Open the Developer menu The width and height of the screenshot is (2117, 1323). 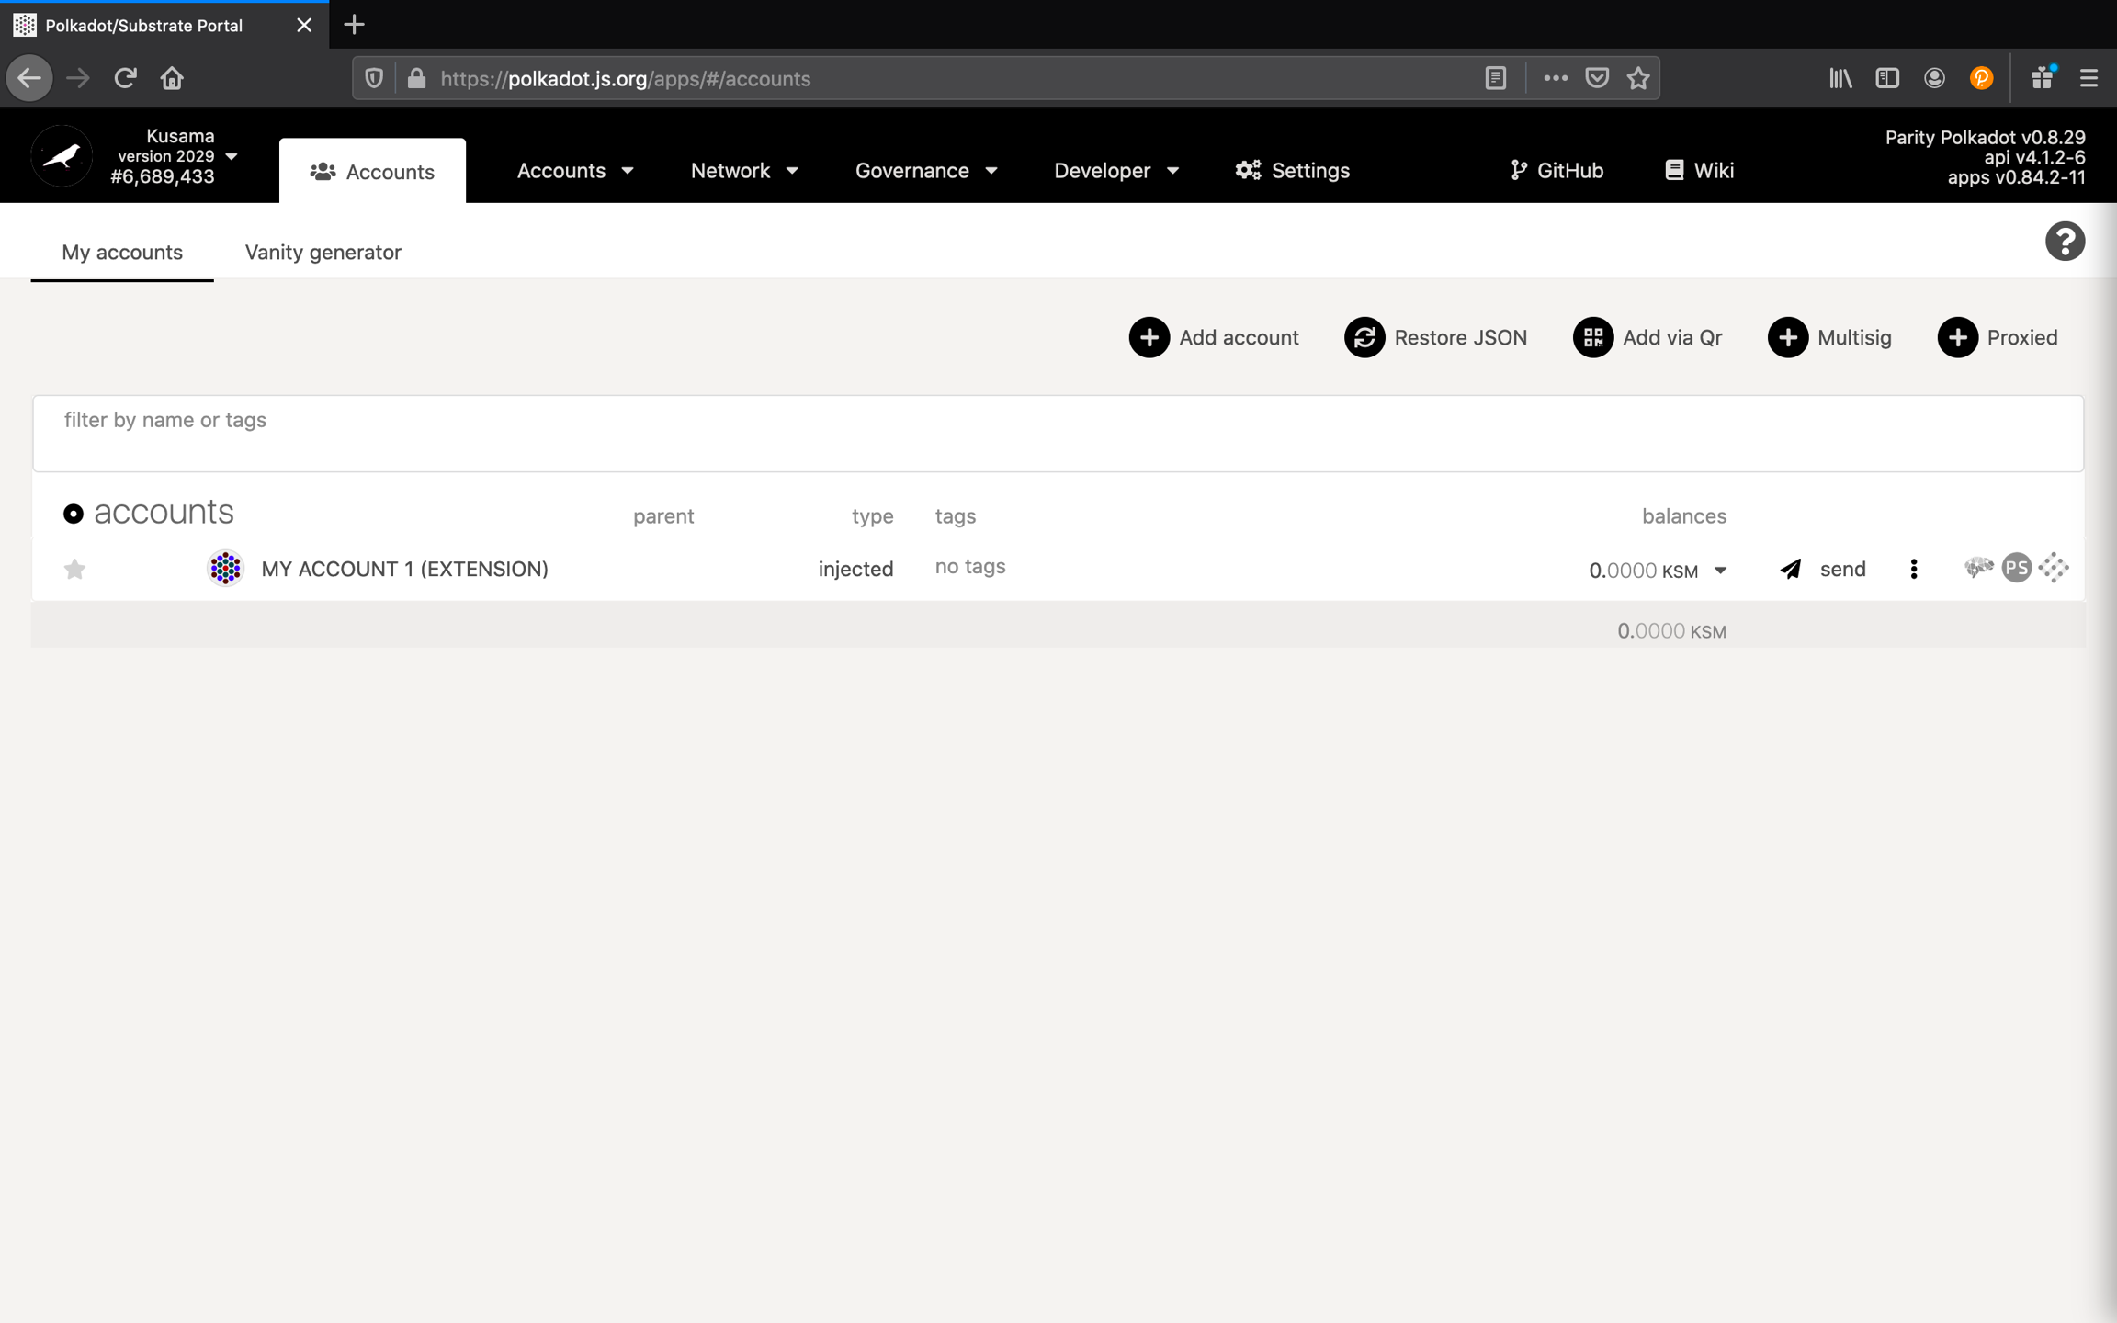click(x=1115, y=171)
